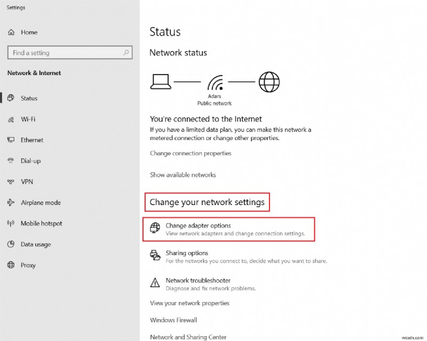Open VPN settings from the sidebar
427x341 pixels.
tap(28, 181)
